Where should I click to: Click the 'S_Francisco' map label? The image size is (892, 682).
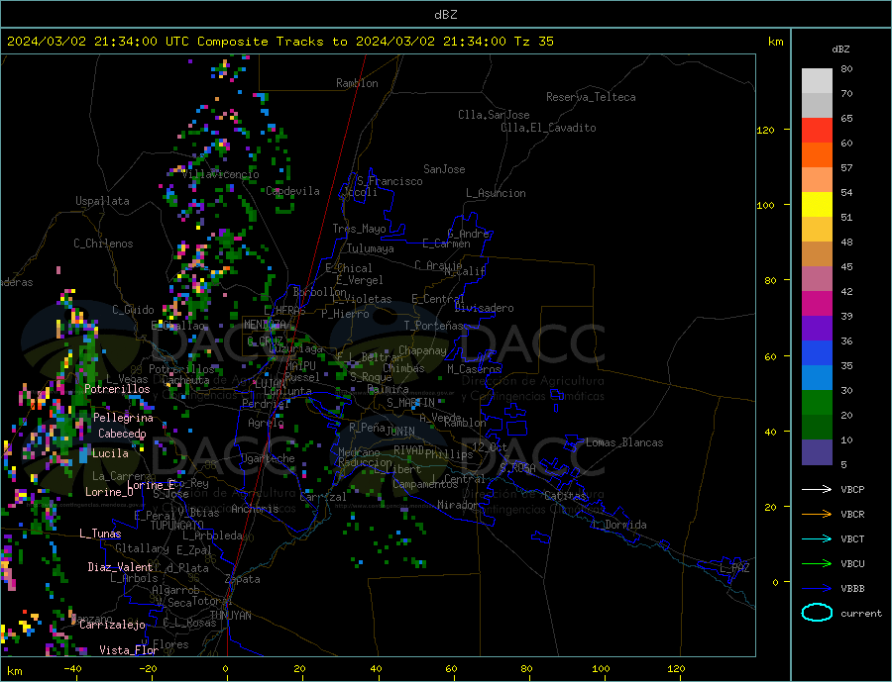point(390,181)
